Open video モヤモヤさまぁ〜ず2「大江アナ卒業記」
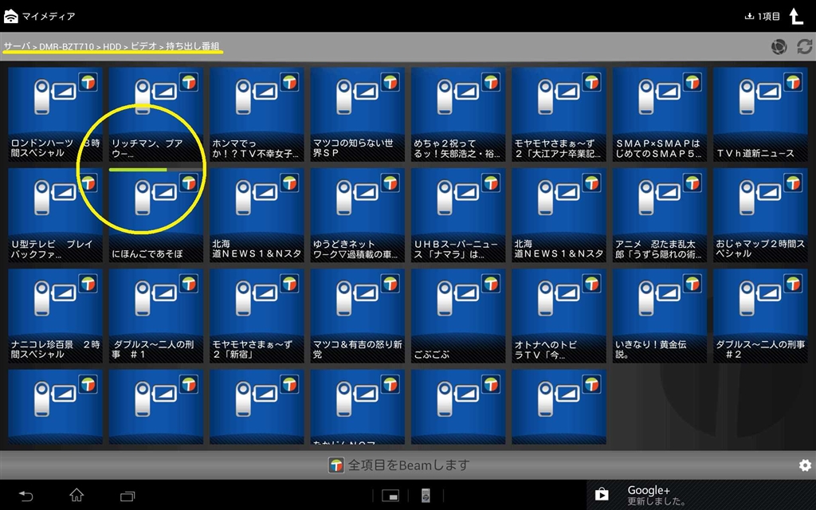The width and height of the screenshot is (816, 510). [x=559, y=114]
